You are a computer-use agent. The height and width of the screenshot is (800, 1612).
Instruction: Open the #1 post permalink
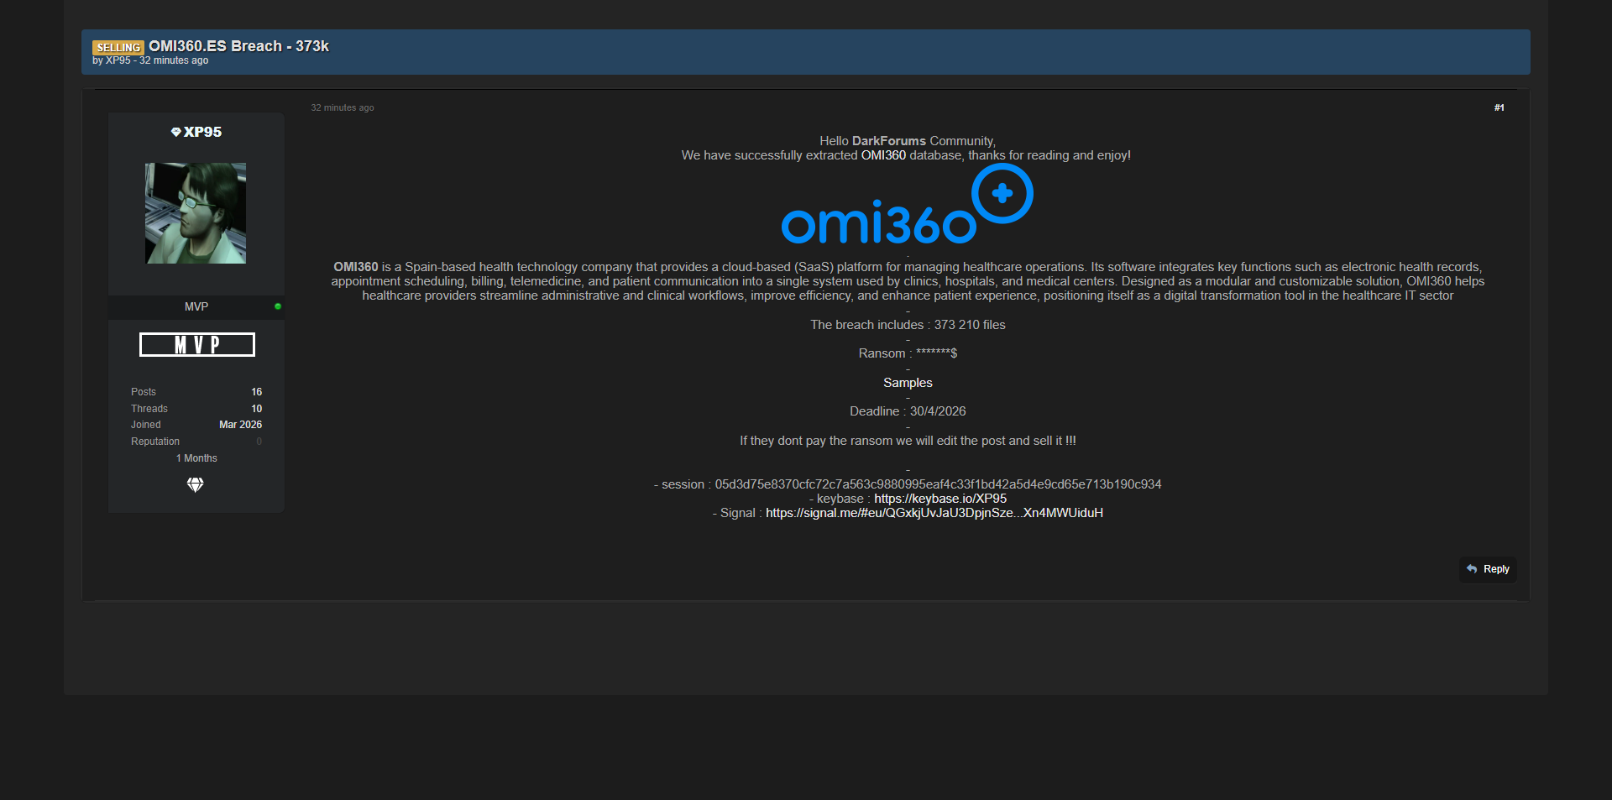click(x=1499, y=107)
